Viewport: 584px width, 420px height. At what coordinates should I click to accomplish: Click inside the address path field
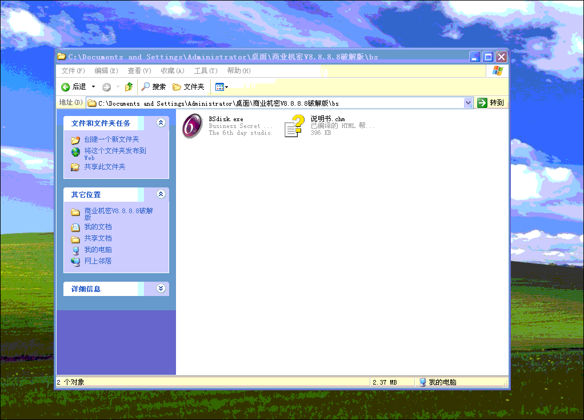(279, 103)
